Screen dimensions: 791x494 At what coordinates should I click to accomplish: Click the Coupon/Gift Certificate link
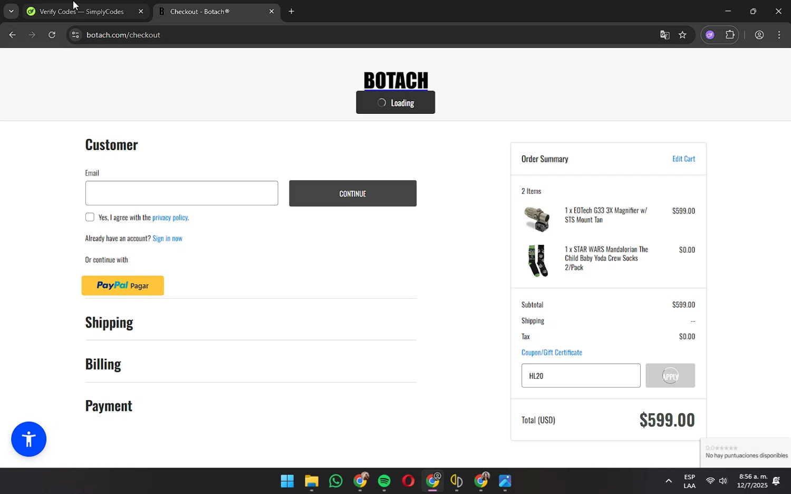point(552,352)
